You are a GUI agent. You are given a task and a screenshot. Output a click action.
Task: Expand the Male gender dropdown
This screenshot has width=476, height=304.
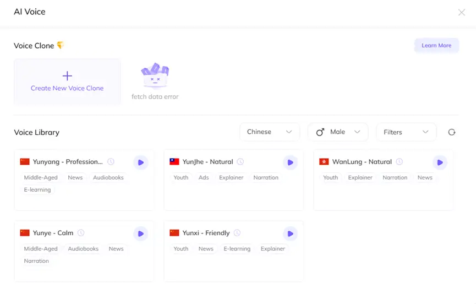[x=338, y=132]
